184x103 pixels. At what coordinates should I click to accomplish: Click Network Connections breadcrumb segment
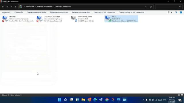63,7
